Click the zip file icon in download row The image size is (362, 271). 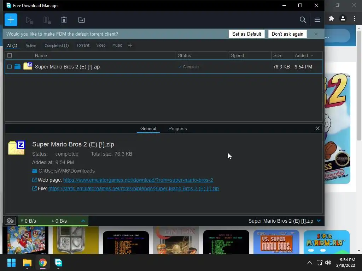pos(28,66)
